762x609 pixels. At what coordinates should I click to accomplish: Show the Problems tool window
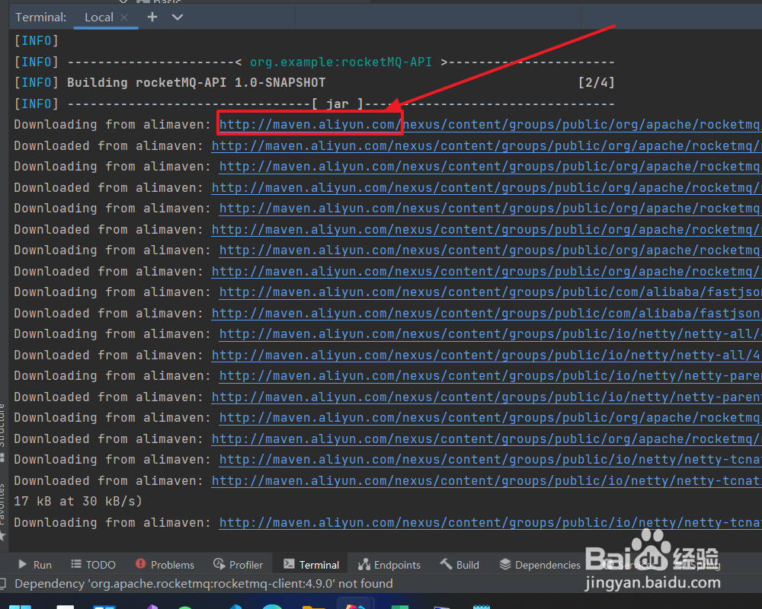(165, 565)
